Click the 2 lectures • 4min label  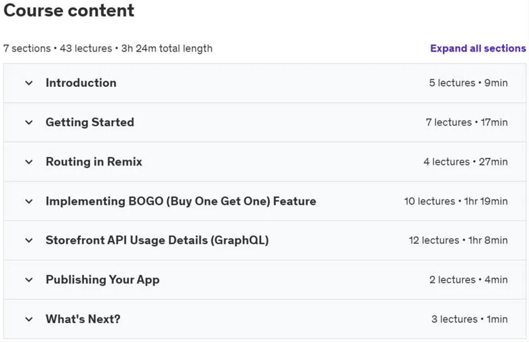pos(468,280)
